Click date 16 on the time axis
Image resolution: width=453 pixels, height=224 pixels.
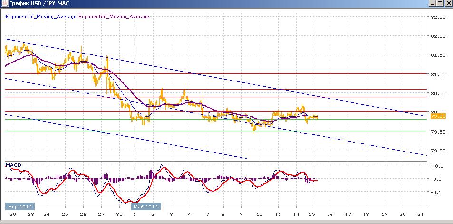point(330,215)
